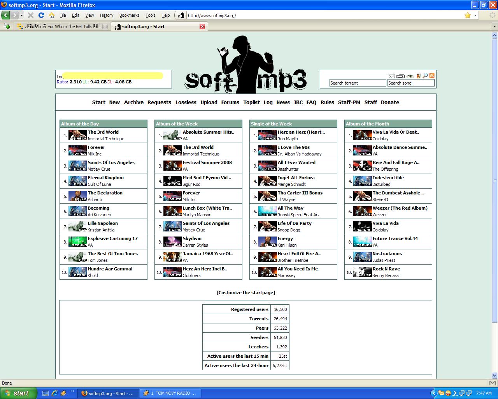The height and width of the screenshot is (399, 498).
Task: Open the Forums link
Action: click(x=230, y=102)
